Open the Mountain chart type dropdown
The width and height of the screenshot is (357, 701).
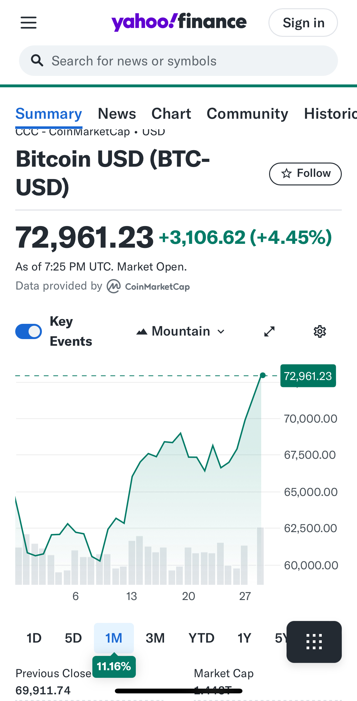pyautogui.click(x=180, y=331)
